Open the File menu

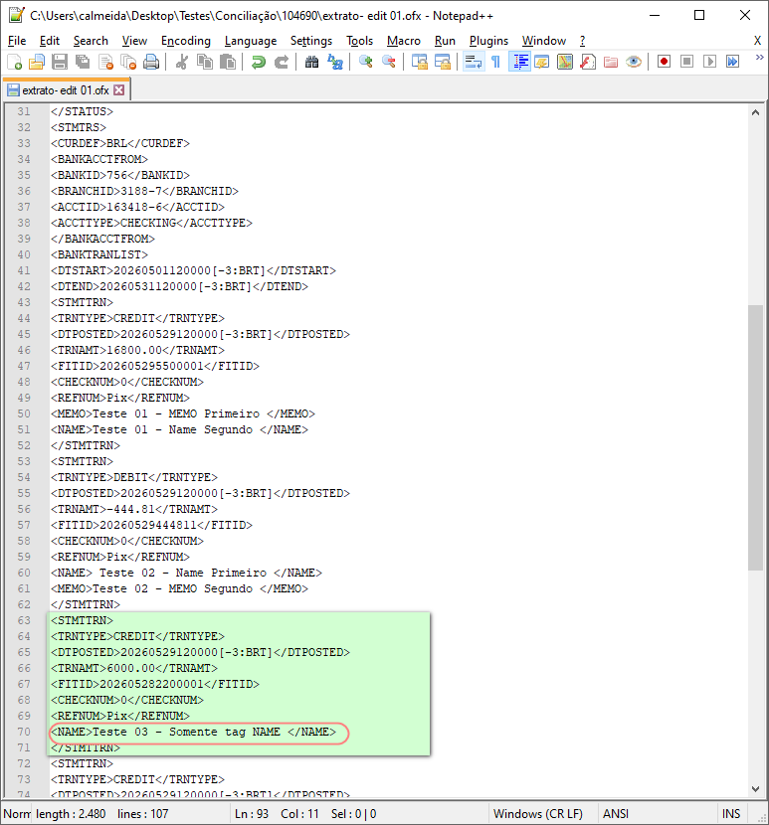click(17, 41)
